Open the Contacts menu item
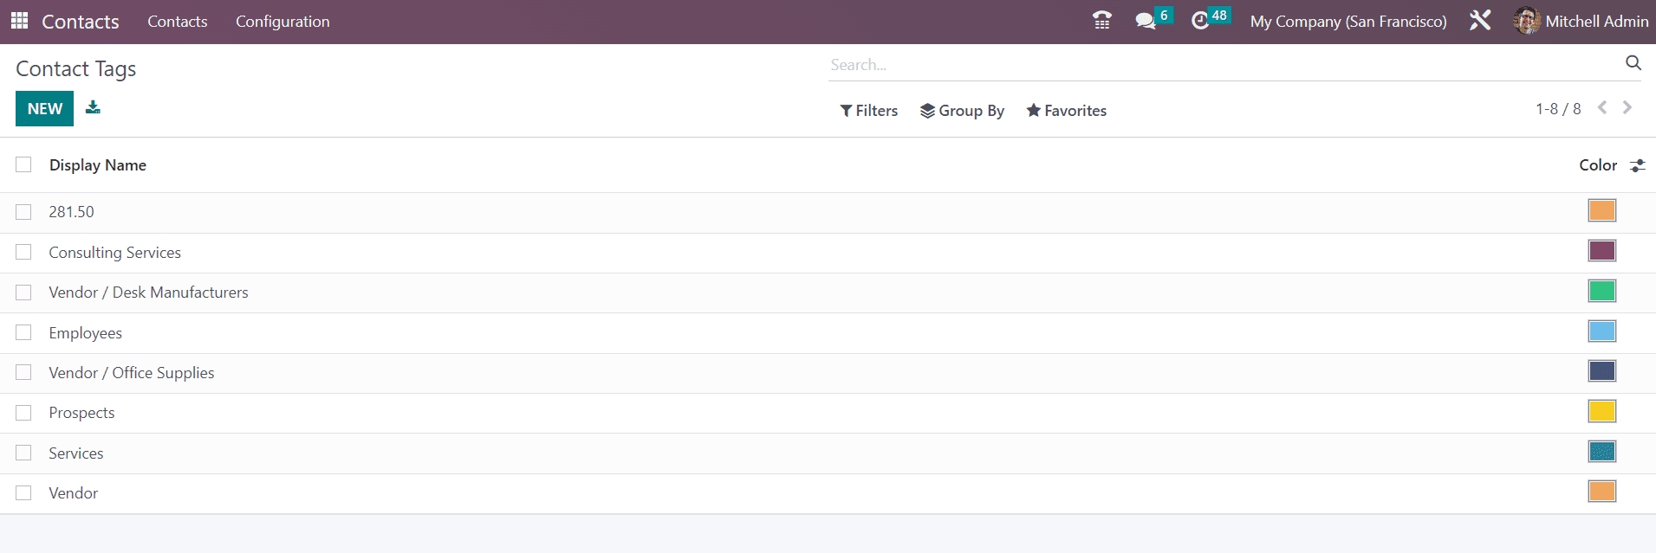The height and width of the screenshot is (553, 1656). 177,22
